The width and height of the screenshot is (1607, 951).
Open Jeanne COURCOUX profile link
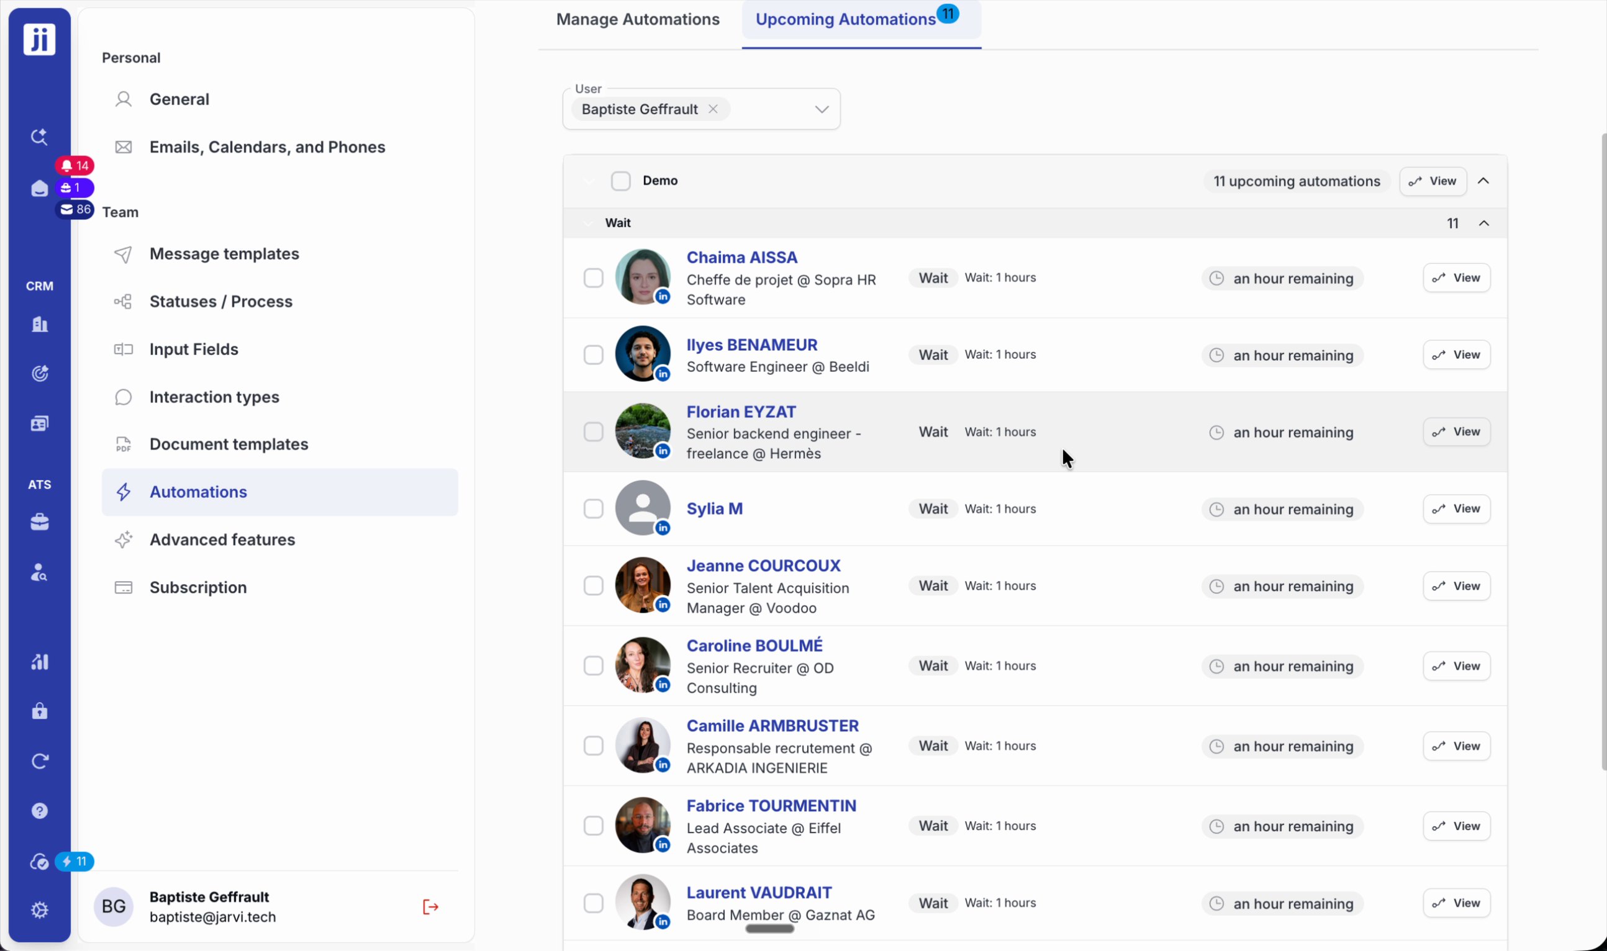763,566
